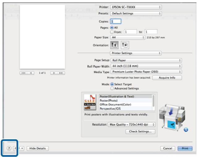Click the help question mark button

[9, 148]
